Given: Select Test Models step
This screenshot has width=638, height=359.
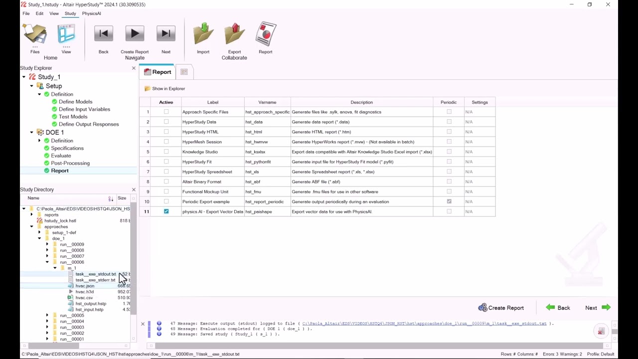Looking at the screenshot, I should tap(73, 117).
